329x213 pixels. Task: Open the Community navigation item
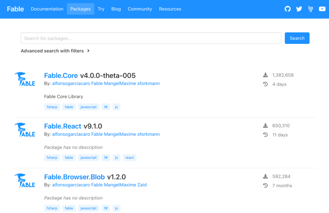140,9
